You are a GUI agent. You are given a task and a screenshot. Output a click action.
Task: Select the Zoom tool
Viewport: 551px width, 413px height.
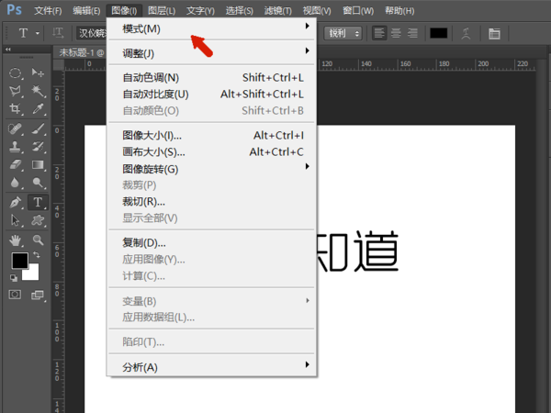tap(38, 240)
